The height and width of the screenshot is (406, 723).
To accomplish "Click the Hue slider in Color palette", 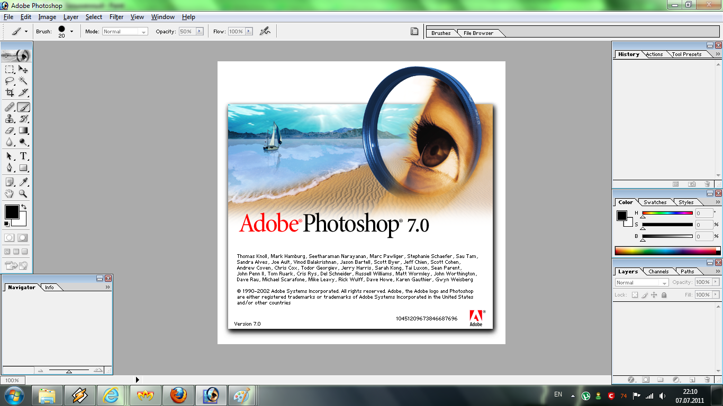I will click(667, 213).
